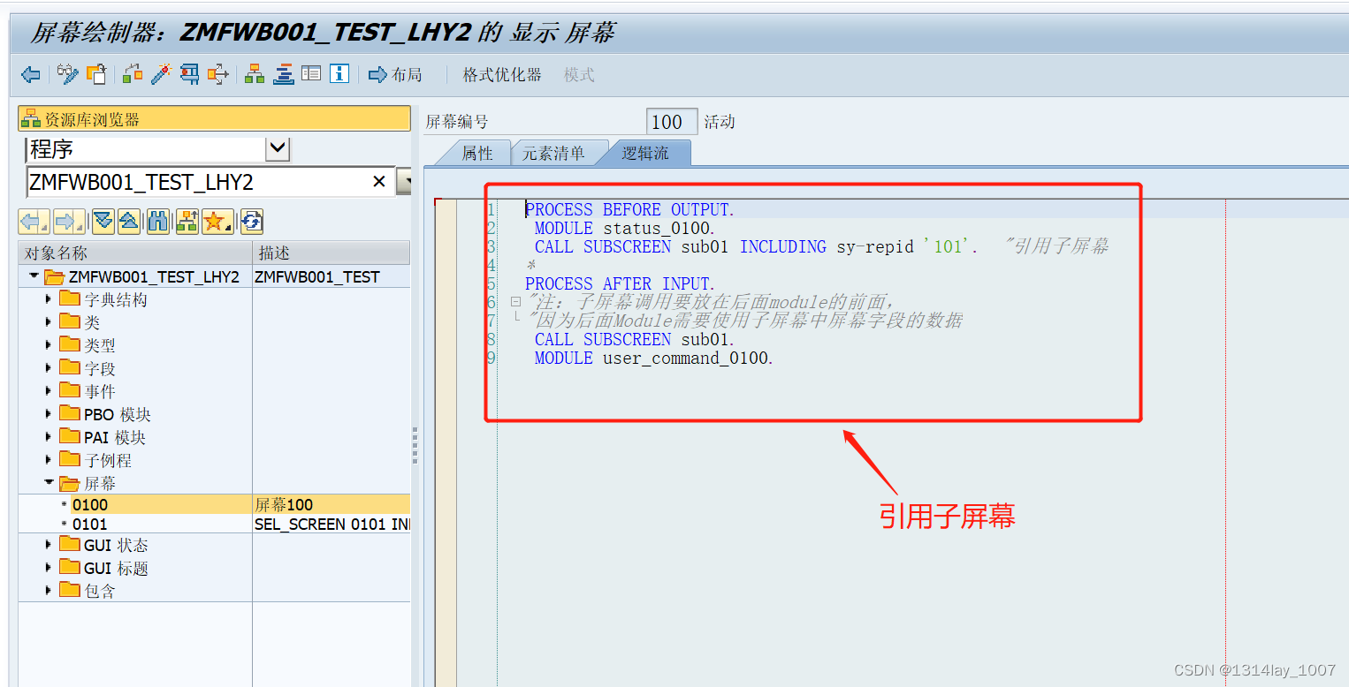
Task: Expand the GUI 标题 folder
Action: pyautogui.click(x=49, y=568)
